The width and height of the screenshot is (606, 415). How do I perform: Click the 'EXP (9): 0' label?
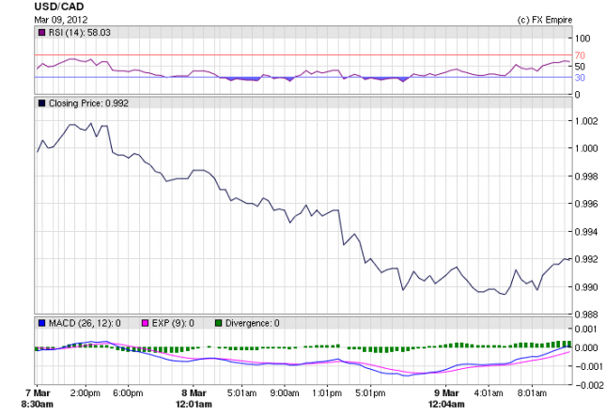(x=173, y=323)
